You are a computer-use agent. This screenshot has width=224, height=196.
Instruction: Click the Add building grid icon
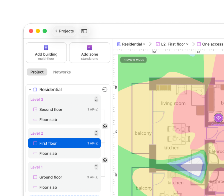46,47
